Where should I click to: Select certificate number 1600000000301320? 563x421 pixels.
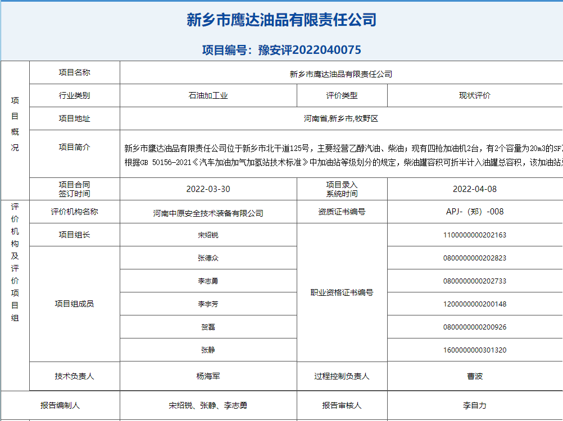click(x=475, y=350)
